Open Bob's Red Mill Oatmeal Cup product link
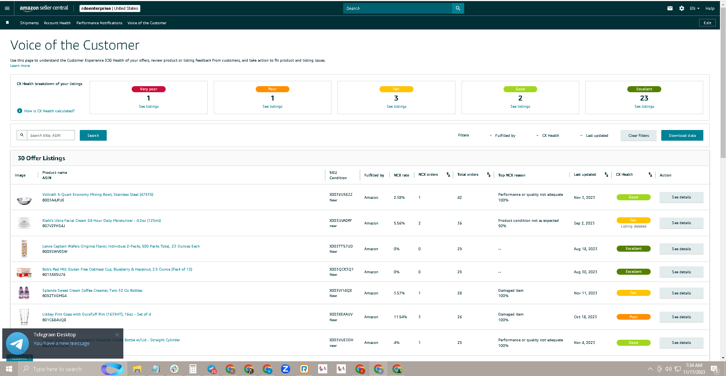The width and height of the screenshot is (726, 376). [x=117, y=269]
